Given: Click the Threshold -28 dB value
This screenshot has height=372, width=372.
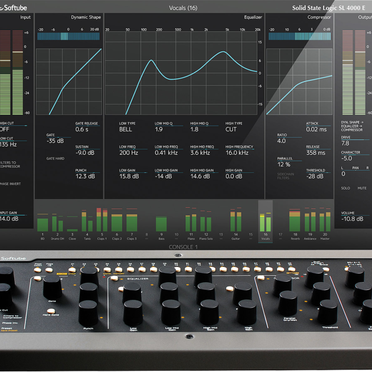Looking at the screenshot, I should [315, 177].
